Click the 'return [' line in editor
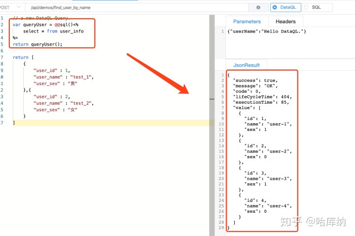 point(23,57)
